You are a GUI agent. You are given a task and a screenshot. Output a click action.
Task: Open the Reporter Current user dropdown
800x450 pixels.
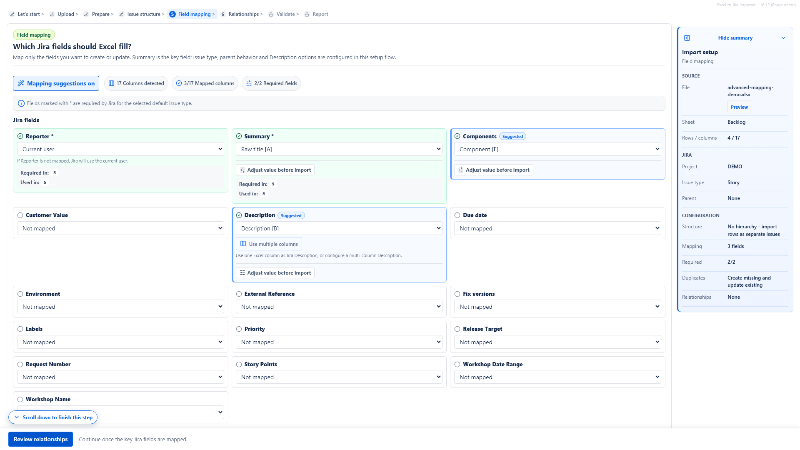coord(120,149)
